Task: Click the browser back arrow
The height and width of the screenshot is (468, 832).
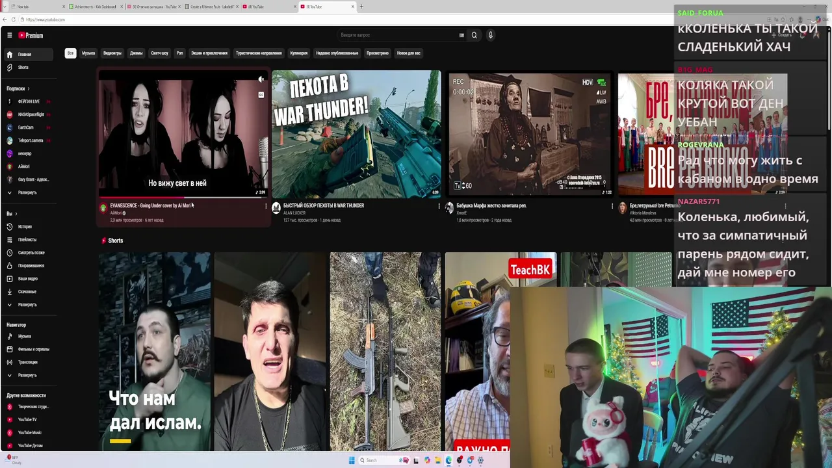Action: [x=5, y=19]
